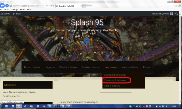This screenshot has width=182, height=109.
Task: Click the blue pencil edit circle on header
Action: (x=87, y=41)
